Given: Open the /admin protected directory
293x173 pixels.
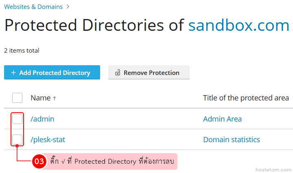Looking at the screenshot, I should coord(42,119).
